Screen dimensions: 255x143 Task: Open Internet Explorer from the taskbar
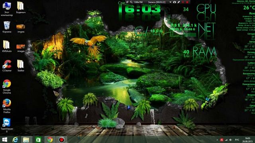point(15,139)
